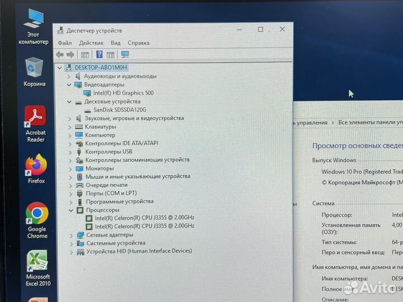Screen dimensions: 403x302
Task: Select SanDisk SDSSDA120G disk
Action: [x=120, y=110]
